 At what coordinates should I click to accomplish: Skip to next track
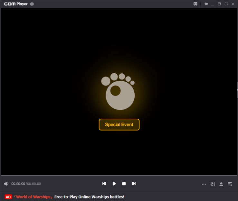(x=134, y=184)
